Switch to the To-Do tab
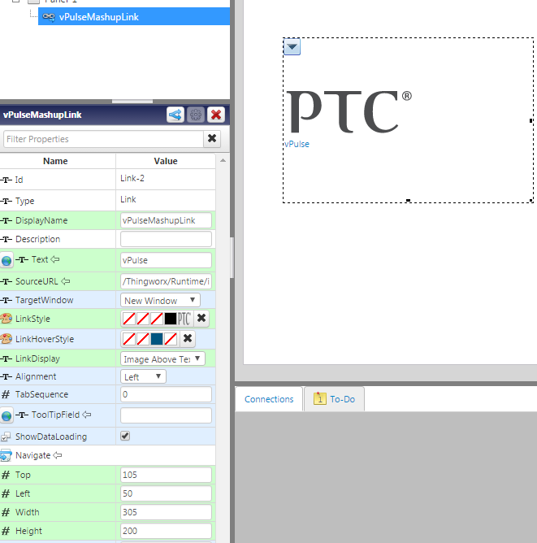This screenshot has width=537, height=543. [334, 399]
